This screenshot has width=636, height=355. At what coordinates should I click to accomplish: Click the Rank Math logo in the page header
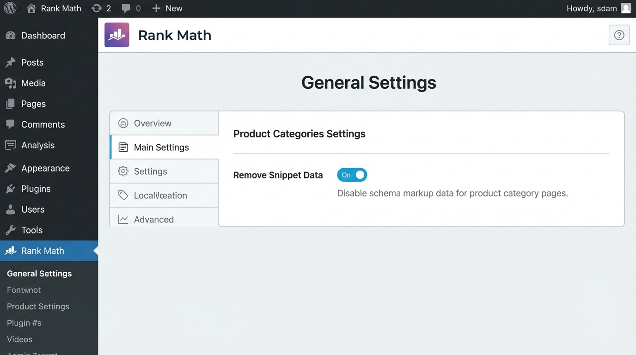(116, 35)
